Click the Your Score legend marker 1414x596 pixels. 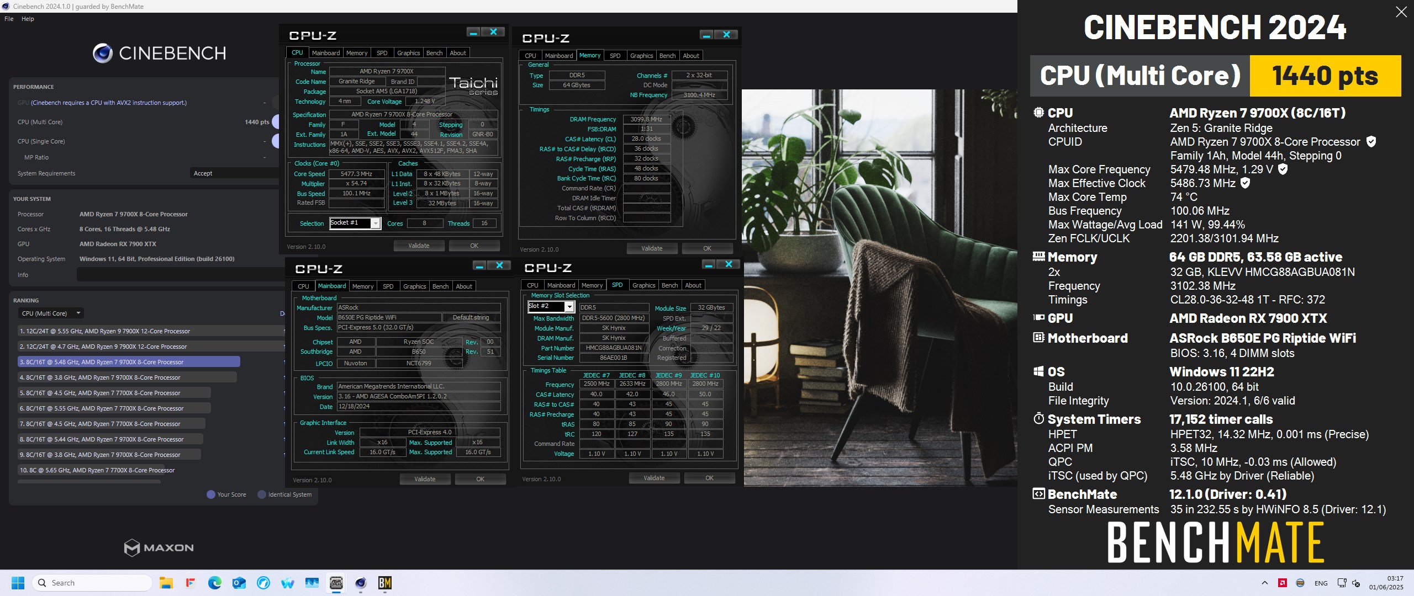(x=210, y=494)
